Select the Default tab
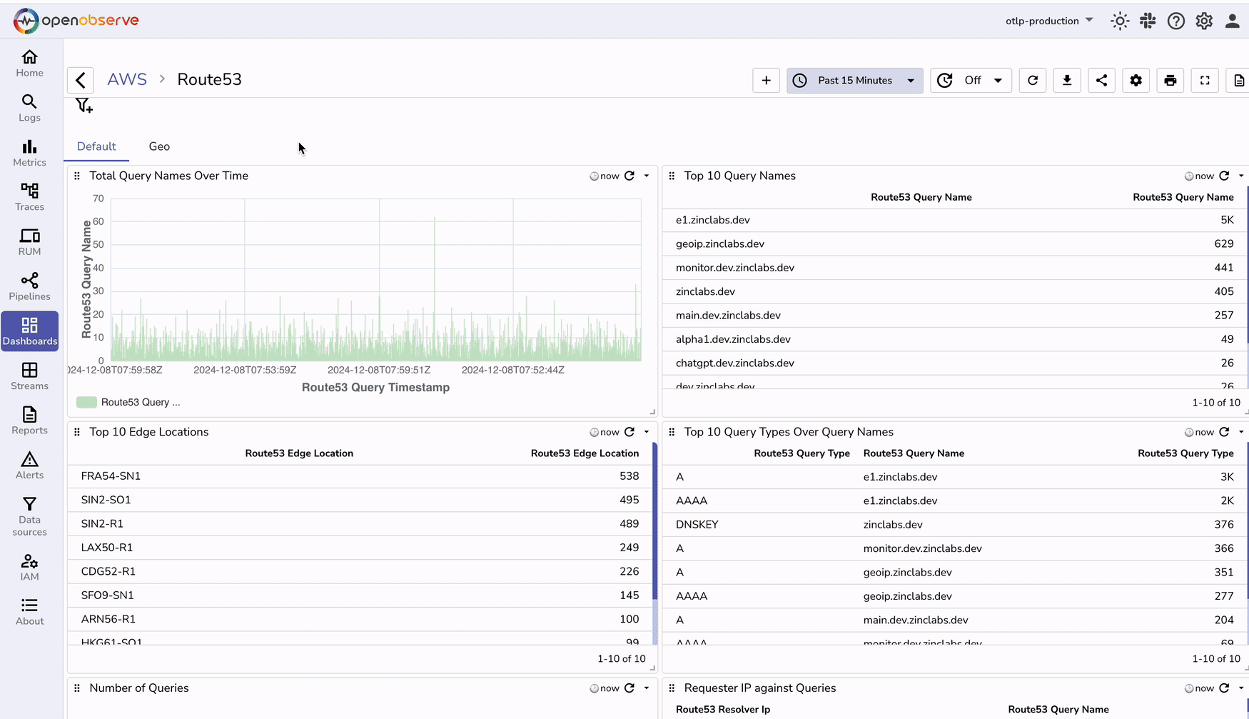 coord(96,146)
